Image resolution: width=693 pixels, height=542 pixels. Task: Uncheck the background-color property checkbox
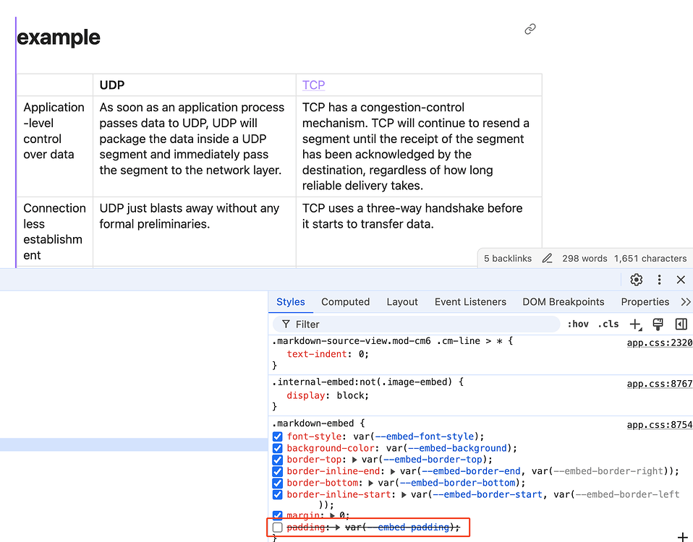(278, 449)
